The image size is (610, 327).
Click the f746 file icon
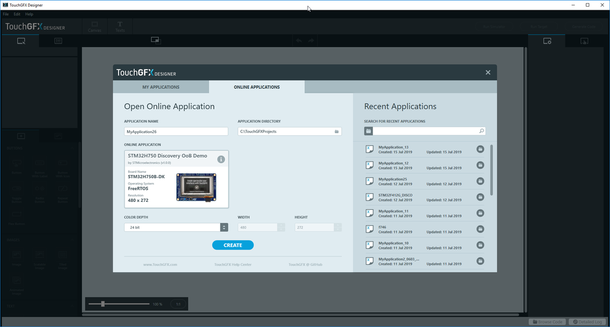pyautogui.click(x=369, y=229)
